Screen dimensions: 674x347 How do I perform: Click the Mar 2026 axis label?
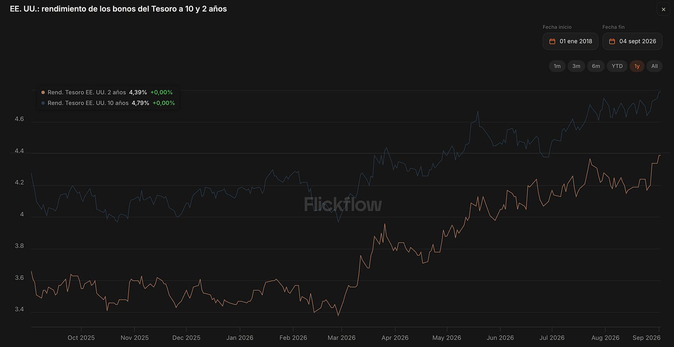(342, 338)
